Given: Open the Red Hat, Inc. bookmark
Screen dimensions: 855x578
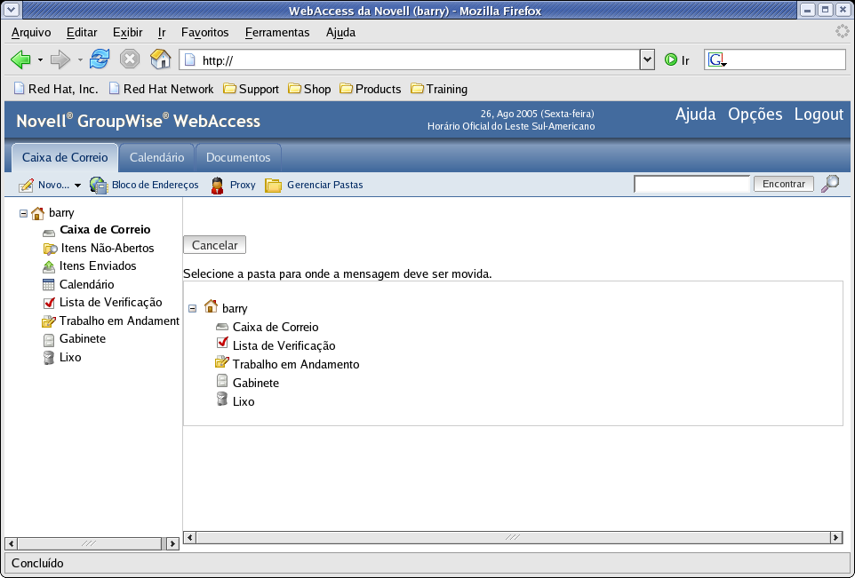Looking at the screenshot, I should (x=56, y=89).
